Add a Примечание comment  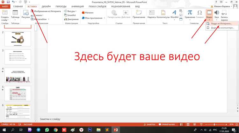coord(139,14)
